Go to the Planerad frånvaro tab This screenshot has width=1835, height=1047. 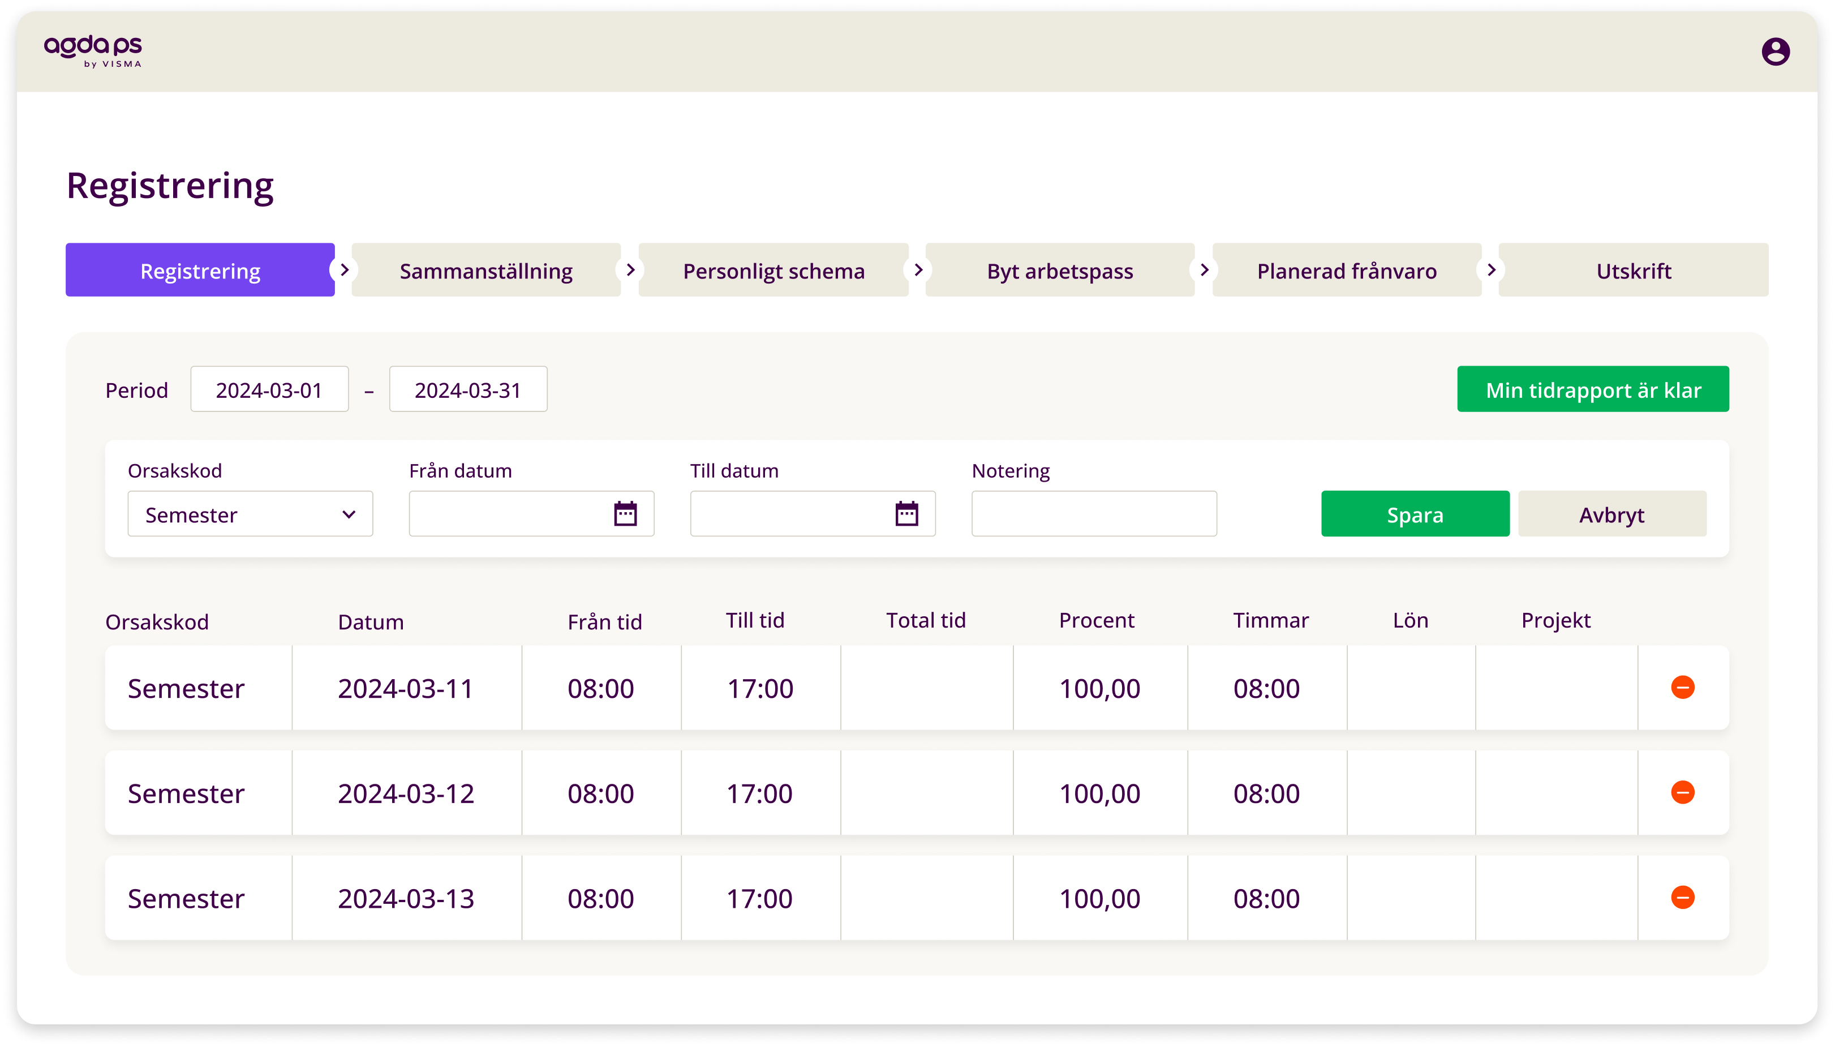pos(1346,271)
